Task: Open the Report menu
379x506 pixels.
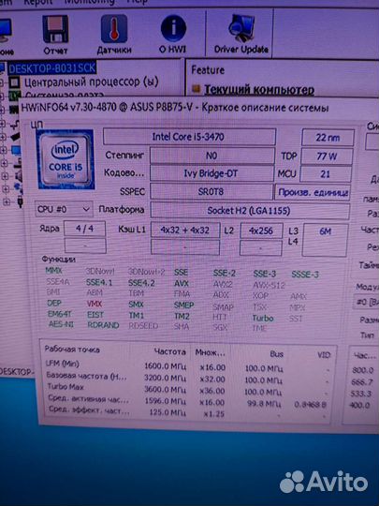Action: [38, 2]
